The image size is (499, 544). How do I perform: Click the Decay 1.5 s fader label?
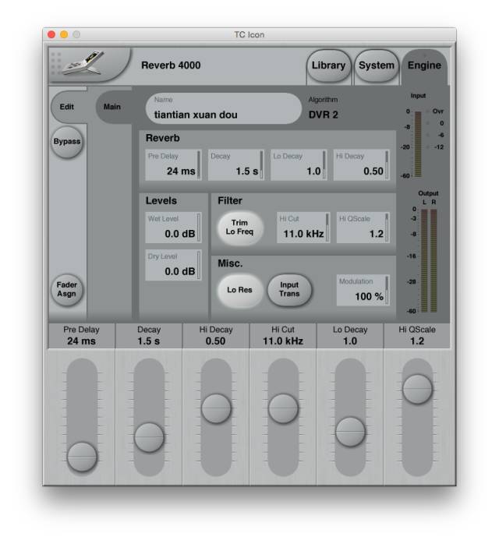tap(148, 335)
